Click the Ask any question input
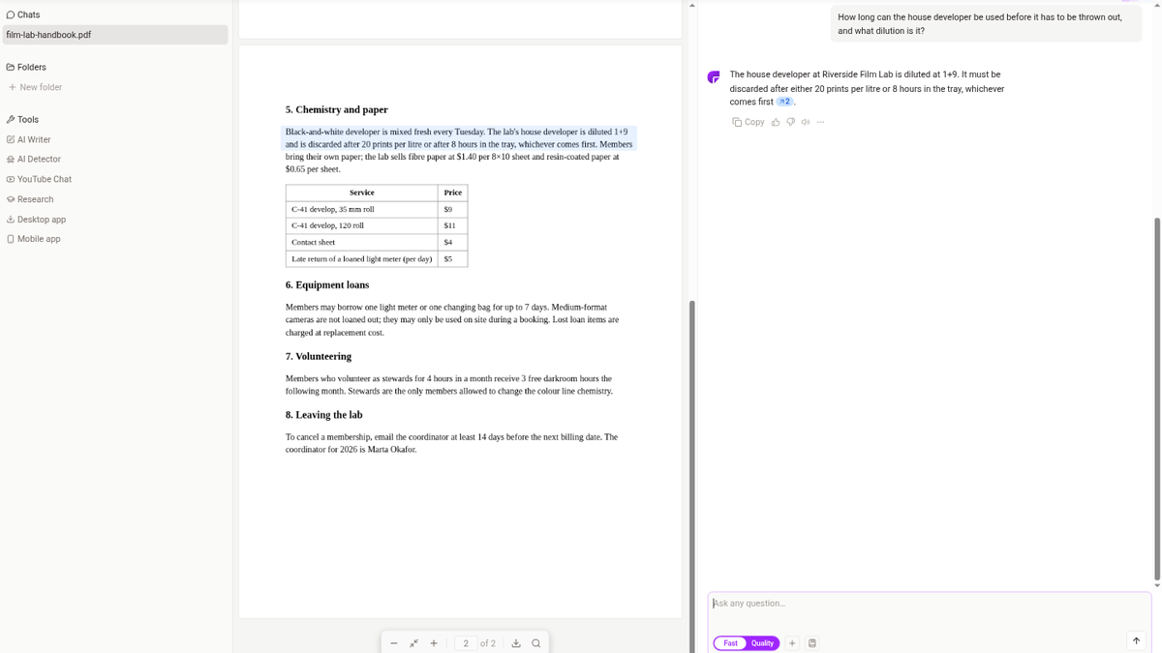The width and height of the screenshot is (1162, 653). point(930,604)
